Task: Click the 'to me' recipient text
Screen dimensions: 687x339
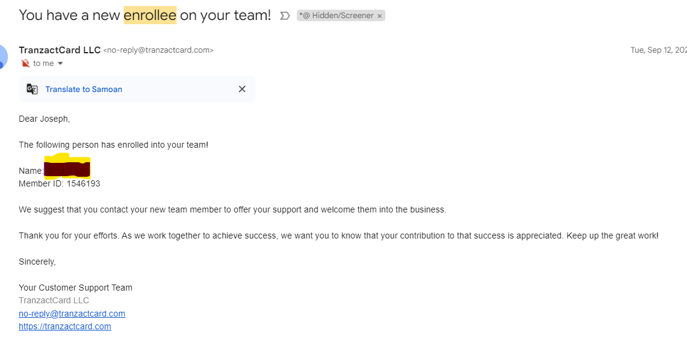Action: (43, 64)
